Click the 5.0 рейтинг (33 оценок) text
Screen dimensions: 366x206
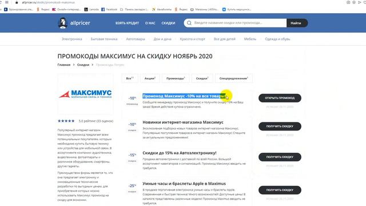pyautogui.click(x=96, y=121)
